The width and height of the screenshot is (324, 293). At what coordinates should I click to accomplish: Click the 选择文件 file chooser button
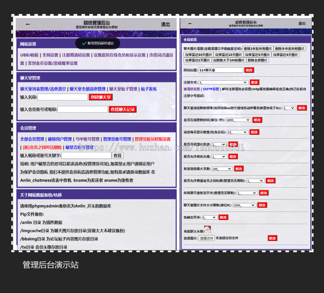(x=207, y=238)
